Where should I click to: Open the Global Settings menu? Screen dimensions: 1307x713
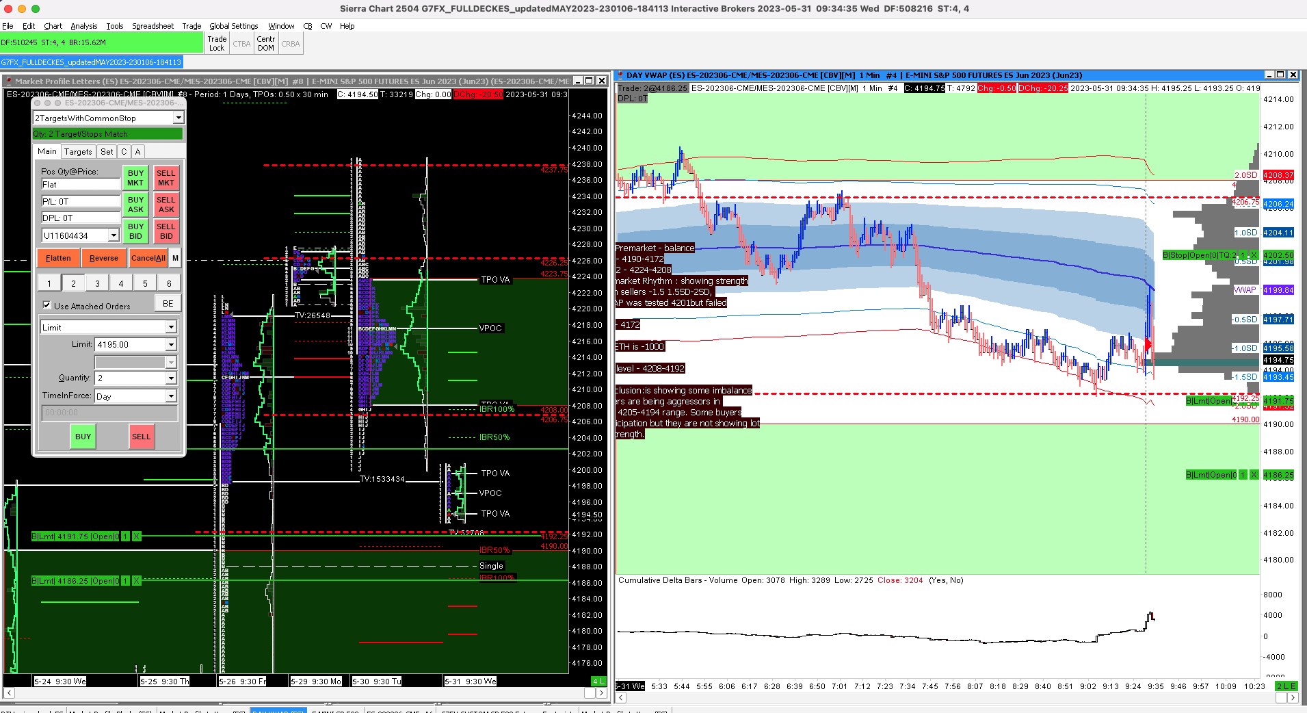click(234, 26)
